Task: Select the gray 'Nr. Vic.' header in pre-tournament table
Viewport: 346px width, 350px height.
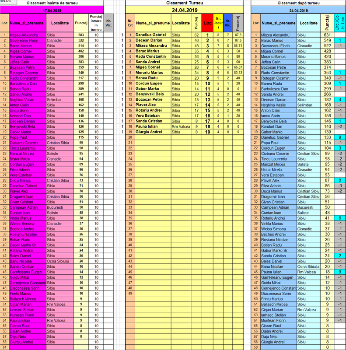Action: [x=108, y=23]
